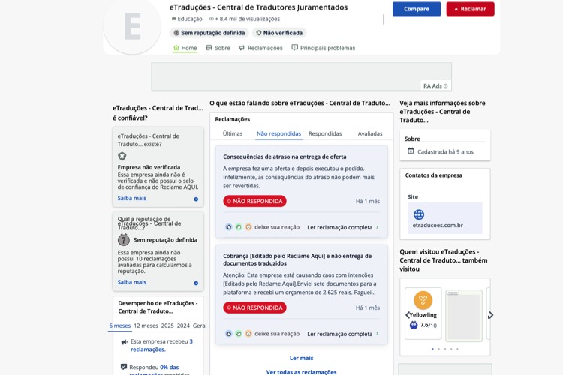Click the first carousel pagination dot

click(x=432, y=349)
